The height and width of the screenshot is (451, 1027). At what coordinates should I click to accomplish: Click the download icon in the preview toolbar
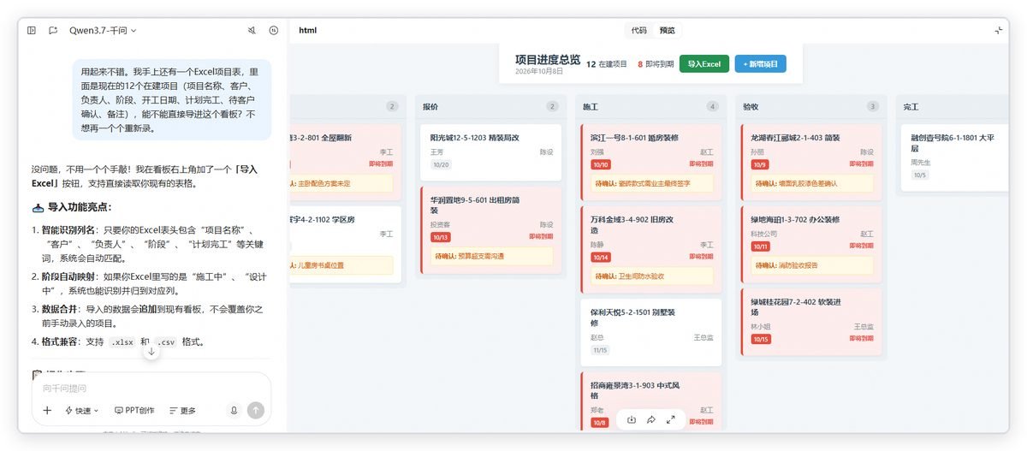[632, 419]
